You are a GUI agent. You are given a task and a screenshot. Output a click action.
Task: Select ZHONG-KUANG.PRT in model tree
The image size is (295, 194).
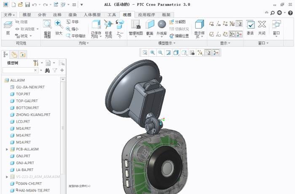[30, 115]
